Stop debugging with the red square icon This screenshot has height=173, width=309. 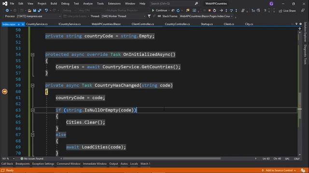(x=210, y=11)
